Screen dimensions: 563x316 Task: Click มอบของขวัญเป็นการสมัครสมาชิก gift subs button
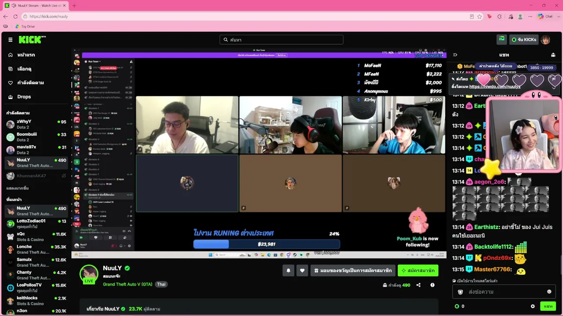coord(353,271)
